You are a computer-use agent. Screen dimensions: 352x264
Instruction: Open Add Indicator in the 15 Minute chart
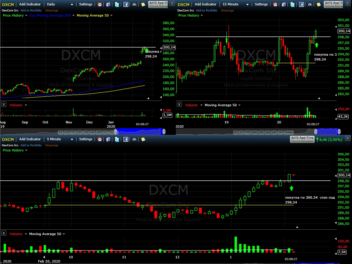pyautogui.click(x=205, y=4)
